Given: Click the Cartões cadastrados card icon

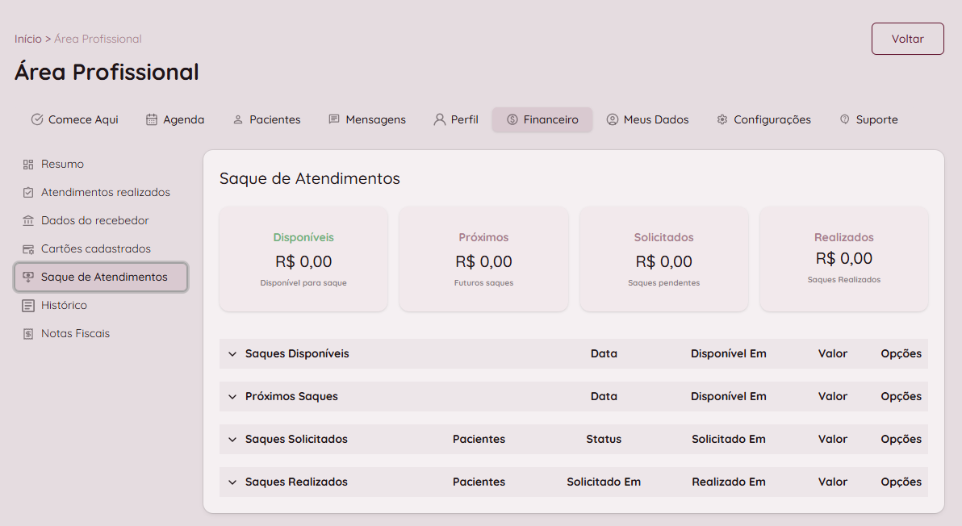Looking at the screenshot, I should tap(28, 248).
